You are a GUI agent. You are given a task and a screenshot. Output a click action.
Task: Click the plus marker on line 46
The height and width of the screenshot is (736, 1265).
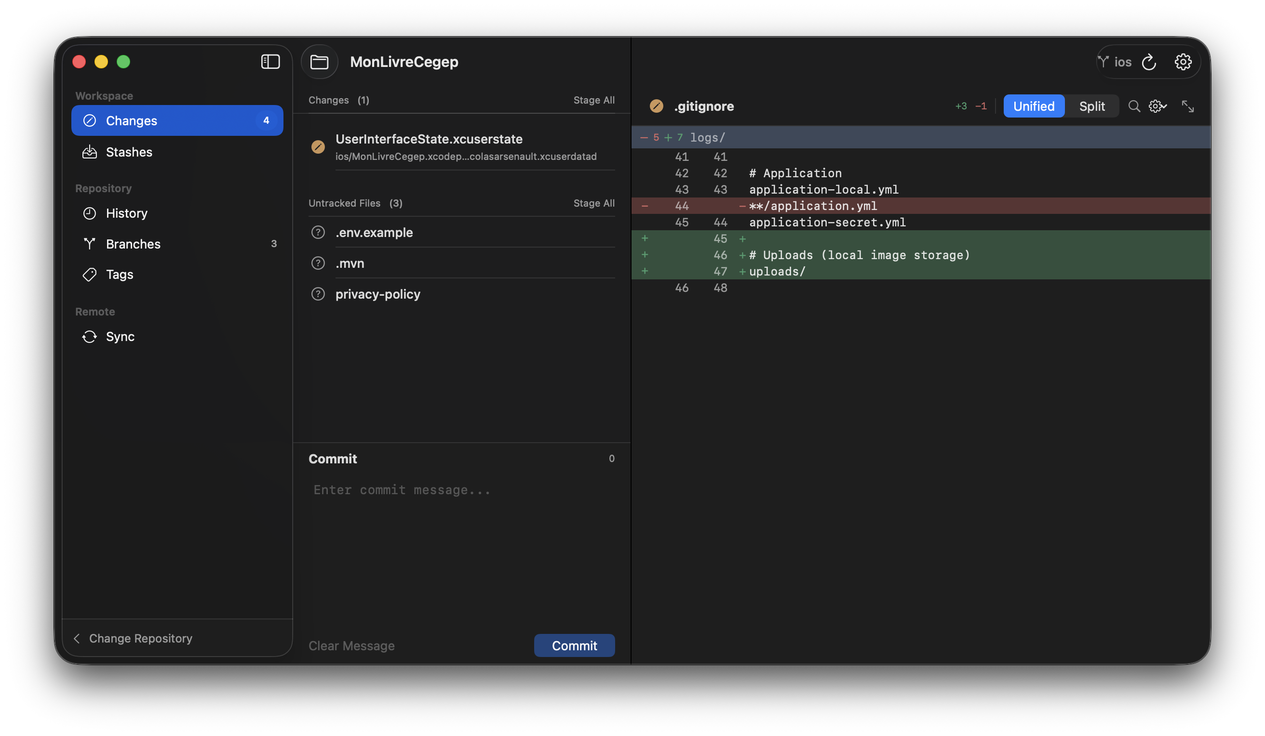point(645,255)
